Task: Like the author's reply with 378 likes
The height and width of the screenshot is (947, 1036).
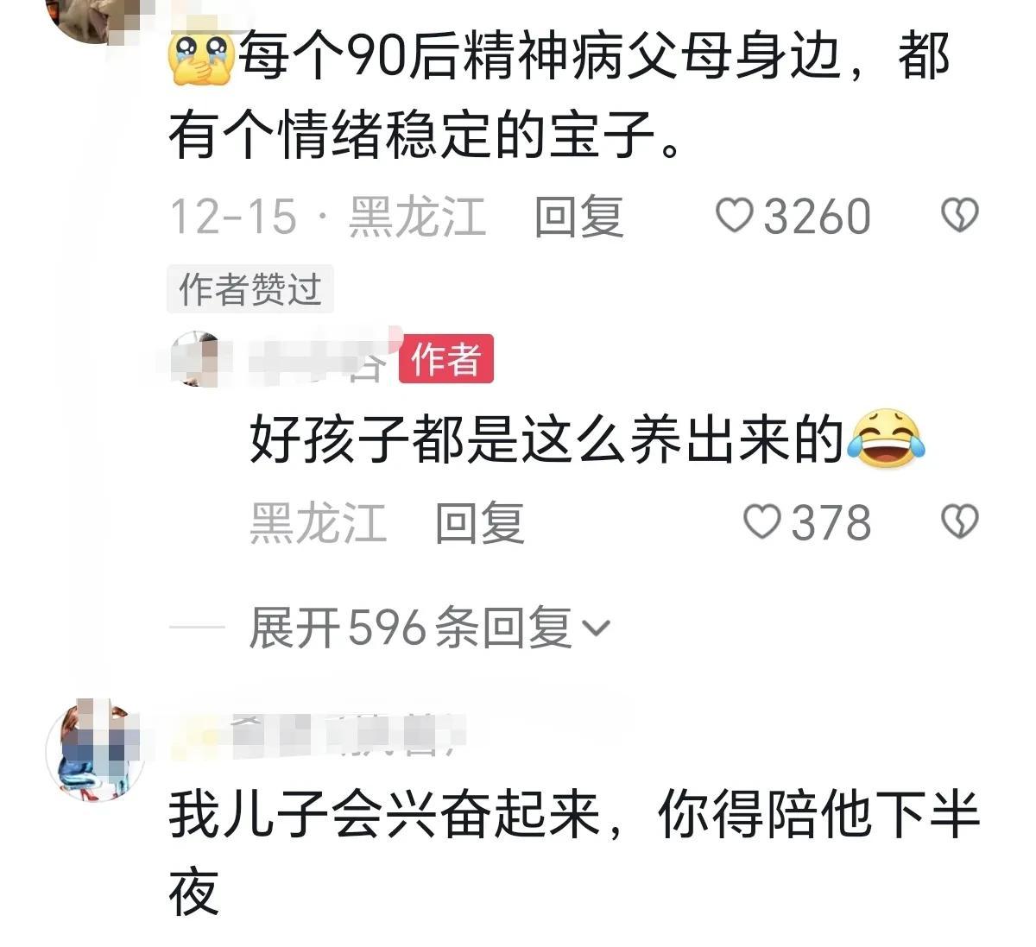Action: pos(761,522)
